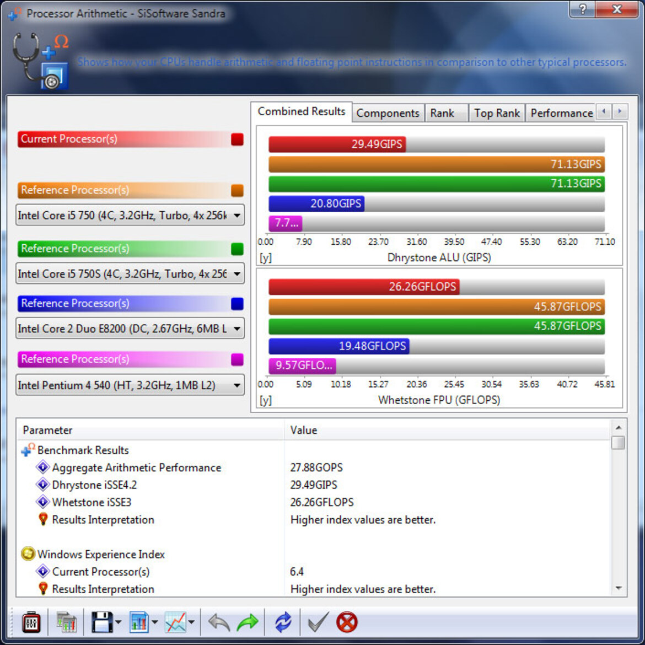The height and width of the screenshot is (645, 645).
Task: Click the green forward arrow icon
Action: coord(248,622)
